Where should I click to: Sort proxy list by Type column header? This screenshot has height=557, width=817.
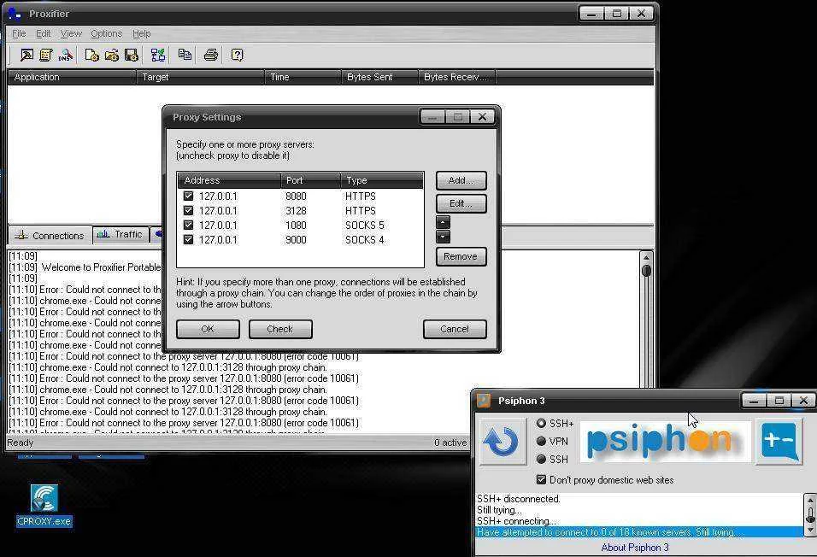(x=382, y=180)
